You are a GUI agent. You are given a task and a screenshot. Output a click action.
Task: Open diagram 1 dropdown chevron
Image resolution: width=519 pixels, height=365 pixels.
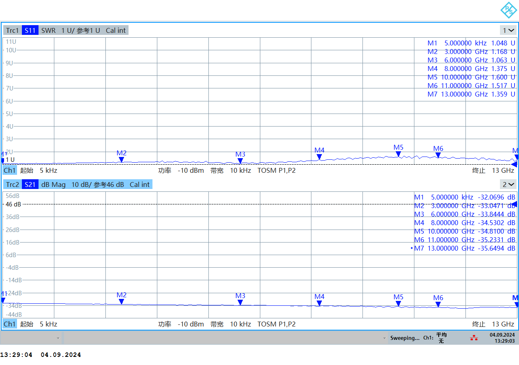[x=508, y=30]
